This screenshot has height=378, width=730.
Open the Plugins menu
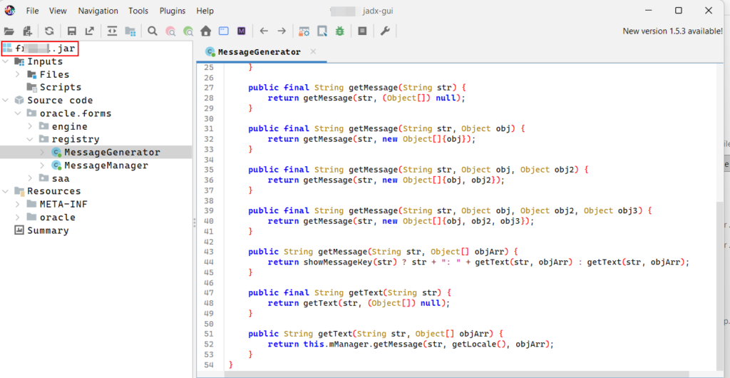(171, 11)
